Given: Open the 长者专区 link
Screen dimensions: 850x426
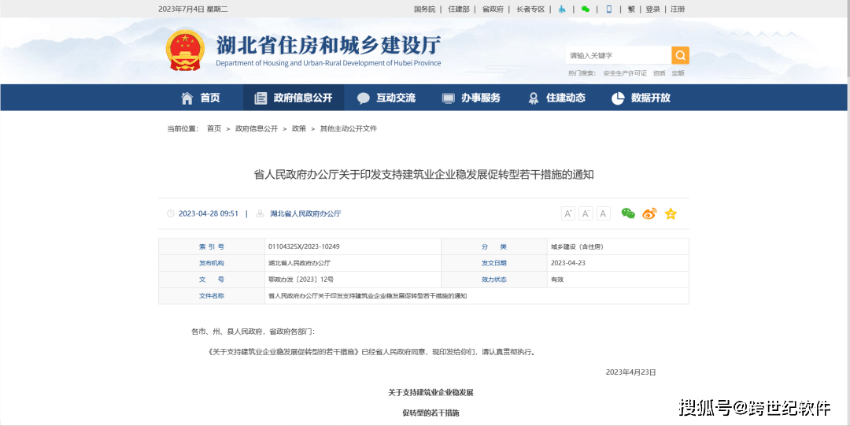Looking at the screenshot, I should 530,9.
